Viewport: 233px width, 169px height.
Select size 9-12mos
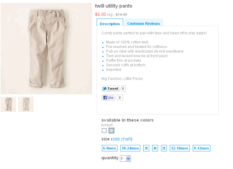point(201,148)
